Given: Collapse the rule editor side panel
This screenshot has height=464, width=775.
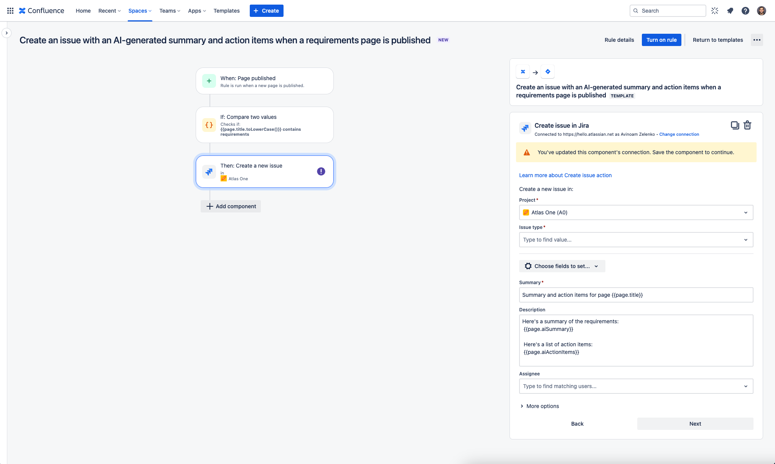Looking at the screenshot, I should (x=7, y=33).
